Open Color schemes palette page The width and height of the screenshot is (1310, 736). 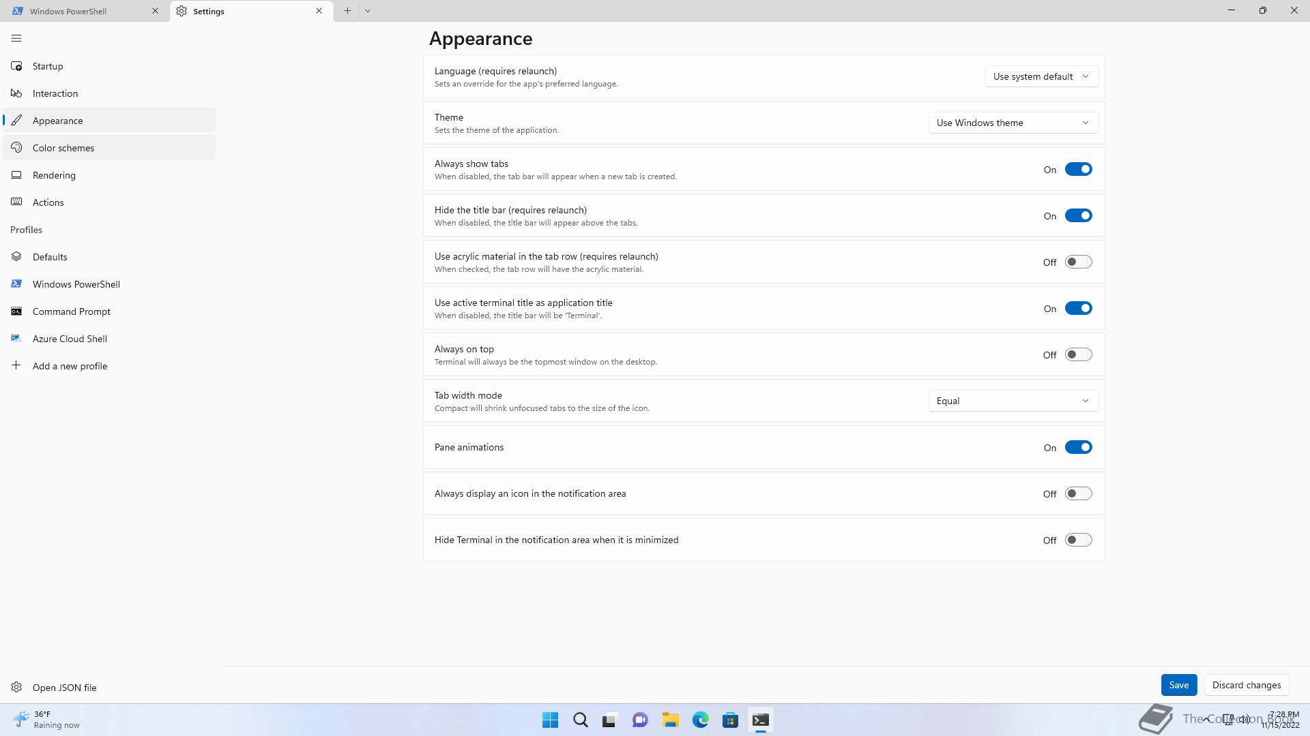(x=63, y=148)
